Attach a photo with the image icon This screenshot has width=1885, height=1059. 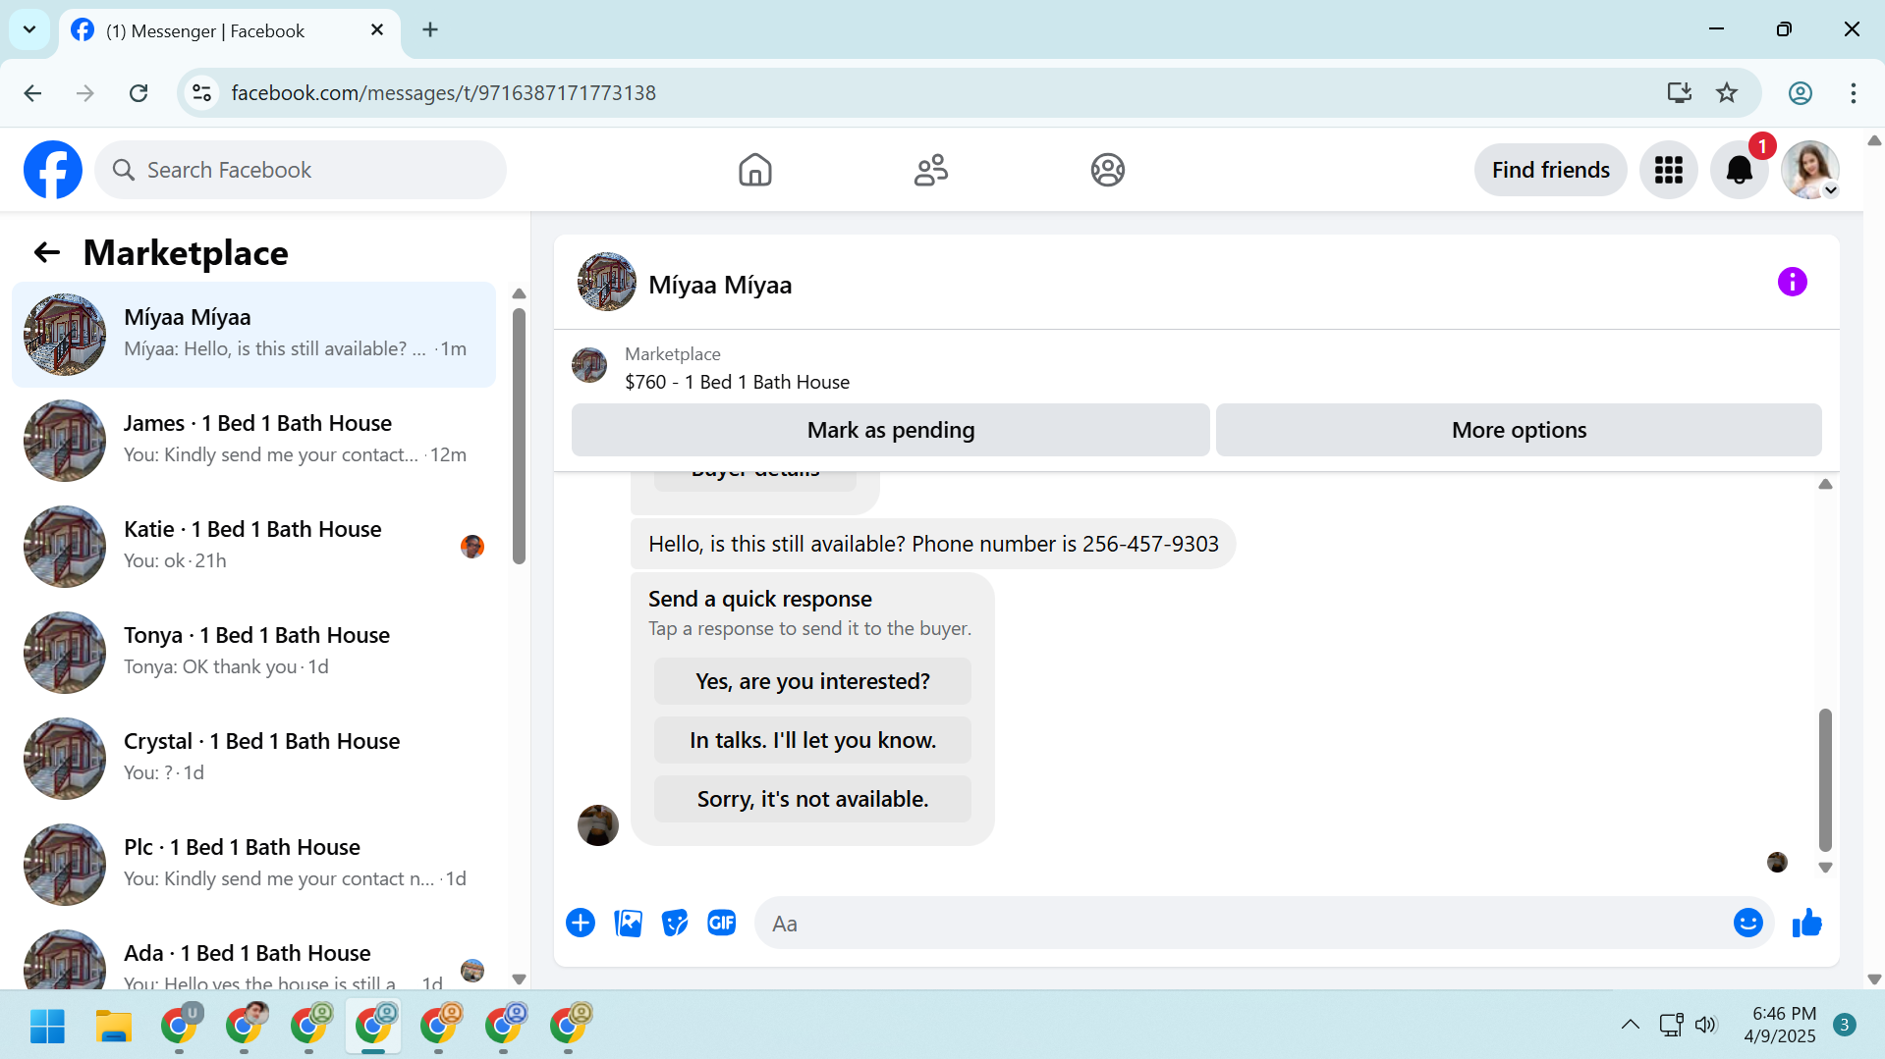pyautogui.click(x=628, y=924)
